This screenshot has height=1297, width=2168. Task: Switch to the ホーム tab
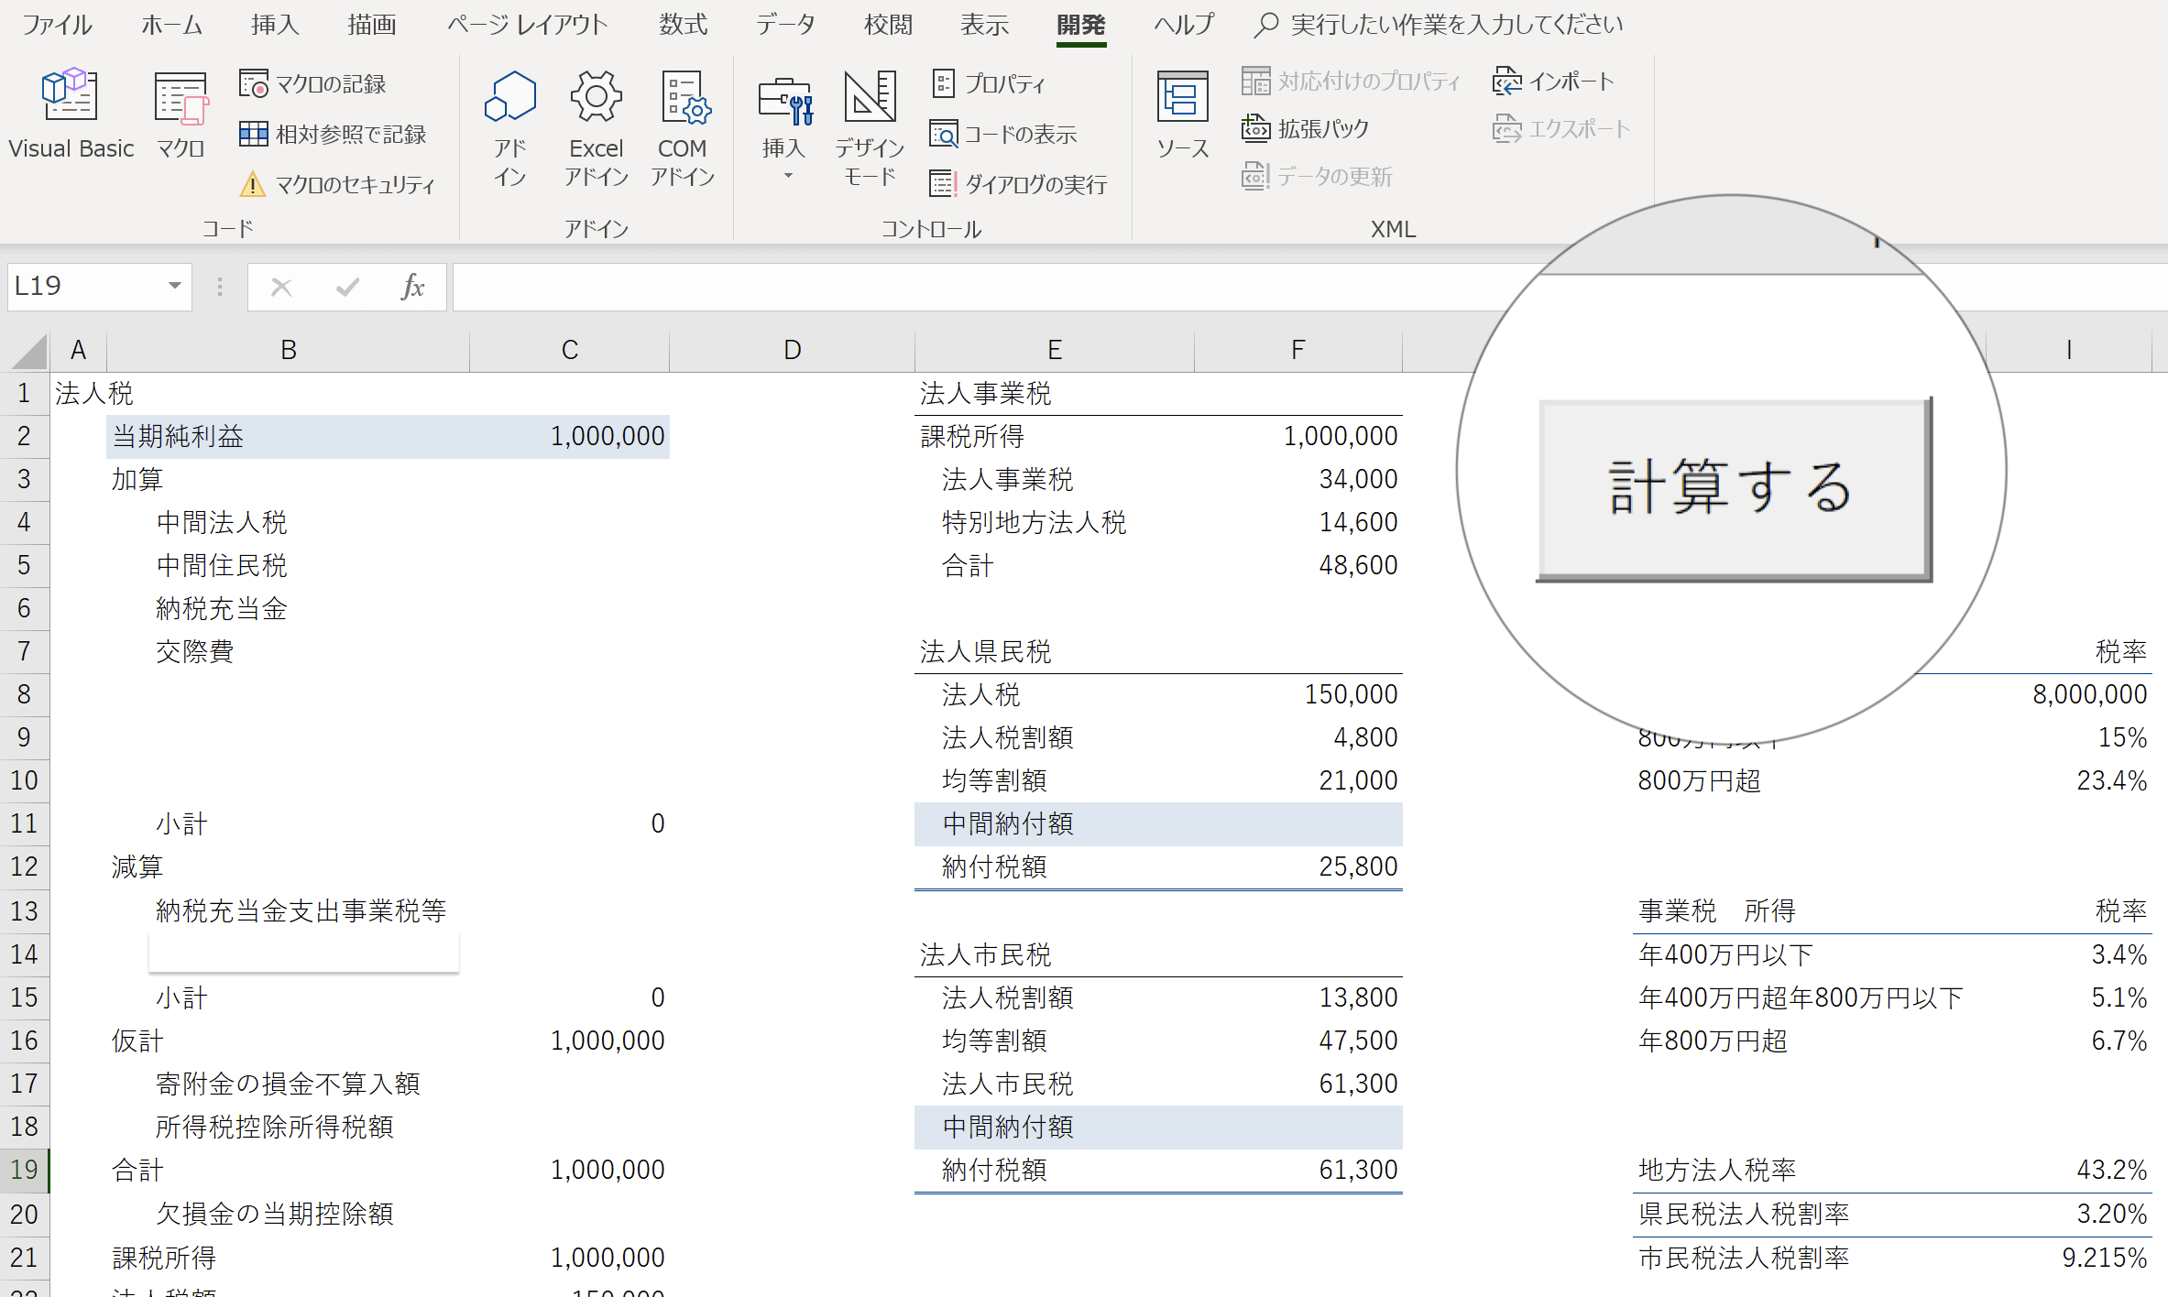(x=171, y=25)
